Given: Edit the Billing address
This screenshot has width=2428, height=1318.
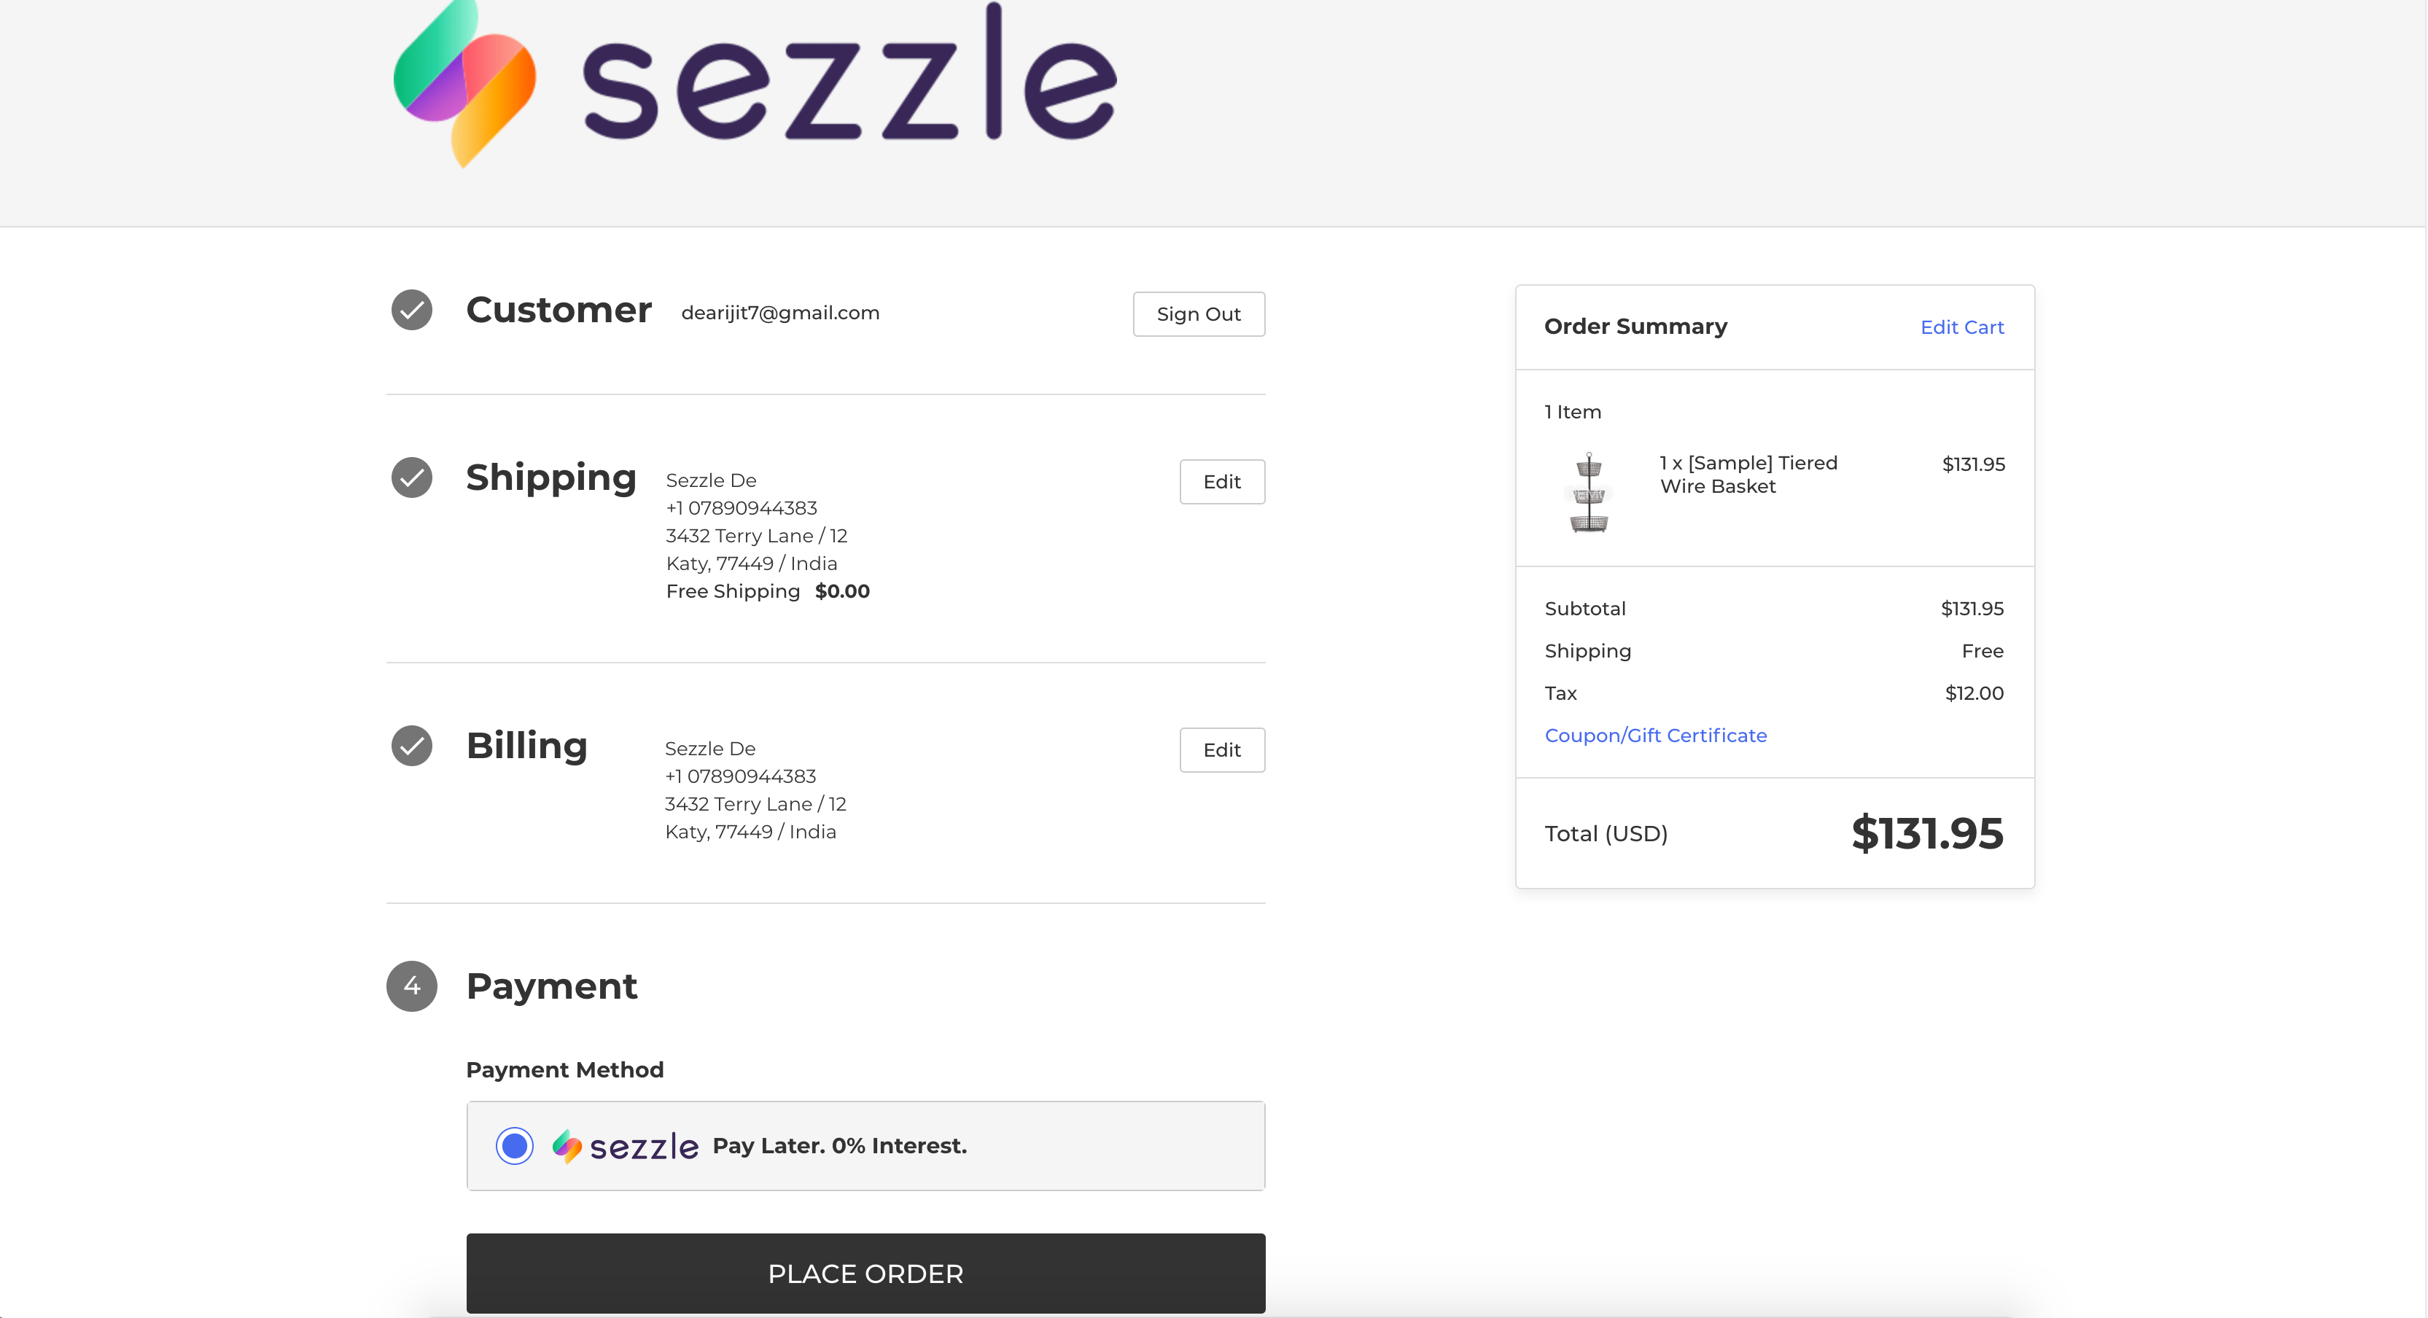Looking at the screenshot, I should (x=1221, y=750).
